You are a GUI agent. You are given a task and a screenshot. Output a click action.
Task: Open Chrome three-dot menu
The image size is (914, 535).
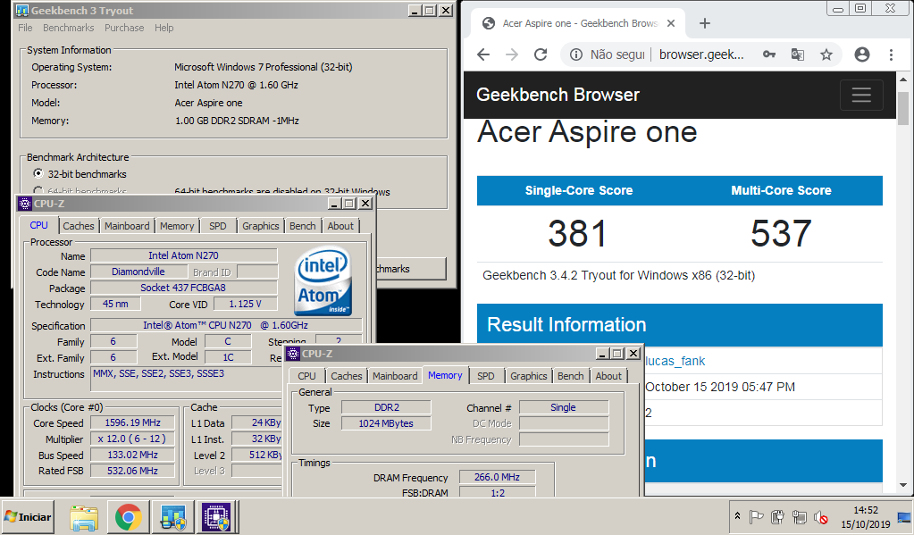pos(891,54)
